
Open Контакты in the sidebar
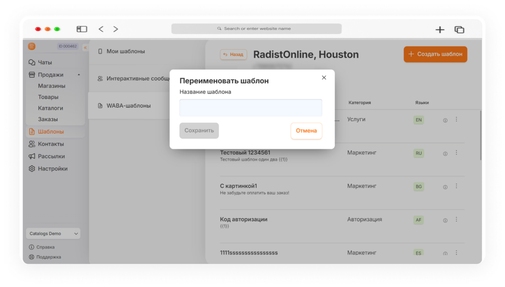pyautogui.click(x=50, y=144)
